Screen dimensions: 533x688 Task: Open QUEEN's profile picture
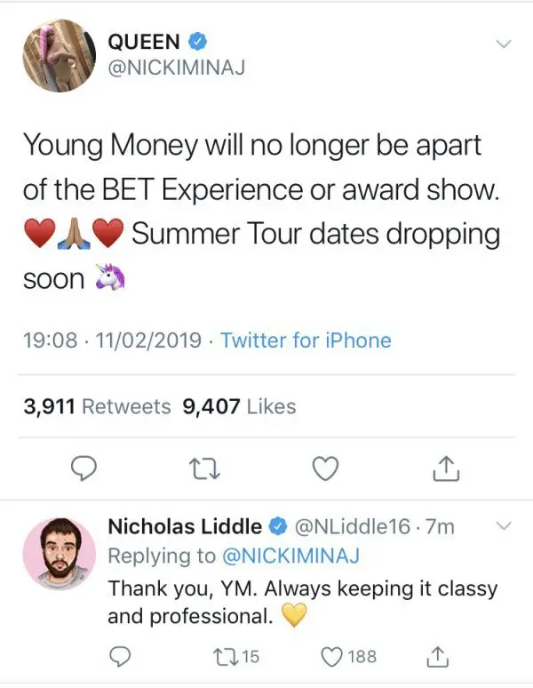click(x=59, y=55)
